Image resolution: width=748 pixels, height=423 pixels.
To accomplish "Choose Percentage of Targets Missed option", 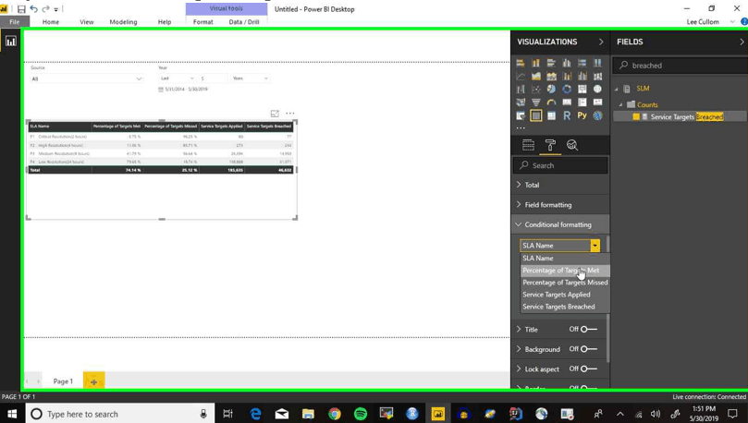I will click(565, 283).
